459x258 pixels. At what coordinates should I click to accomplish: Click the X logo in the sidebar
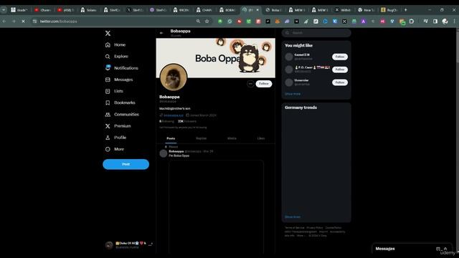pos(108,34)
